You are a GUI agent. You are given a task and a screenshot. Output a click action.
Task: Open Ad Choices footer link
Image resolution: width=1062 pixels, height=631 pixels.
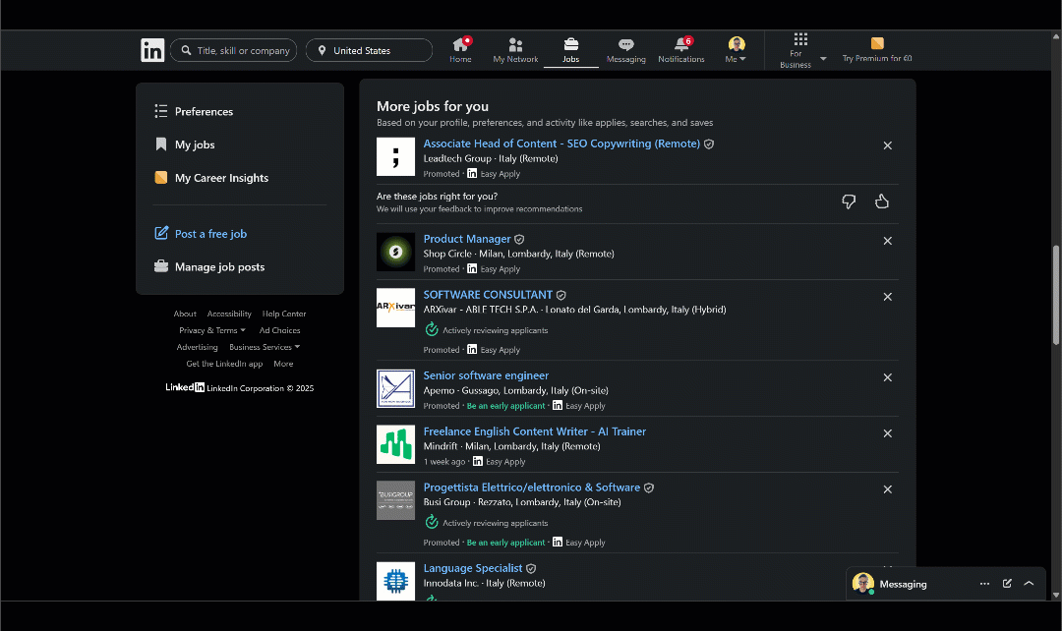[x=279, y=330]
